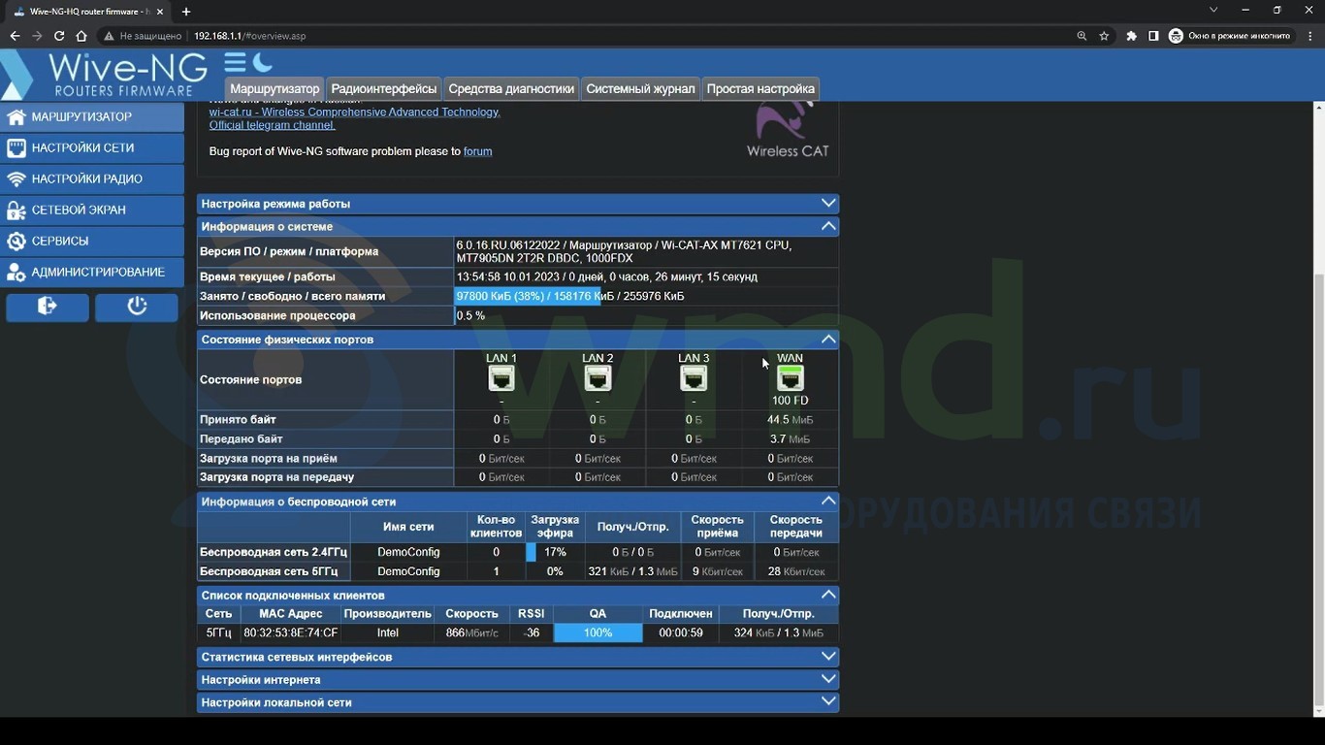Click the 'Не защищено' site security indicator
Screen dimensions: 1325x745
142,36
